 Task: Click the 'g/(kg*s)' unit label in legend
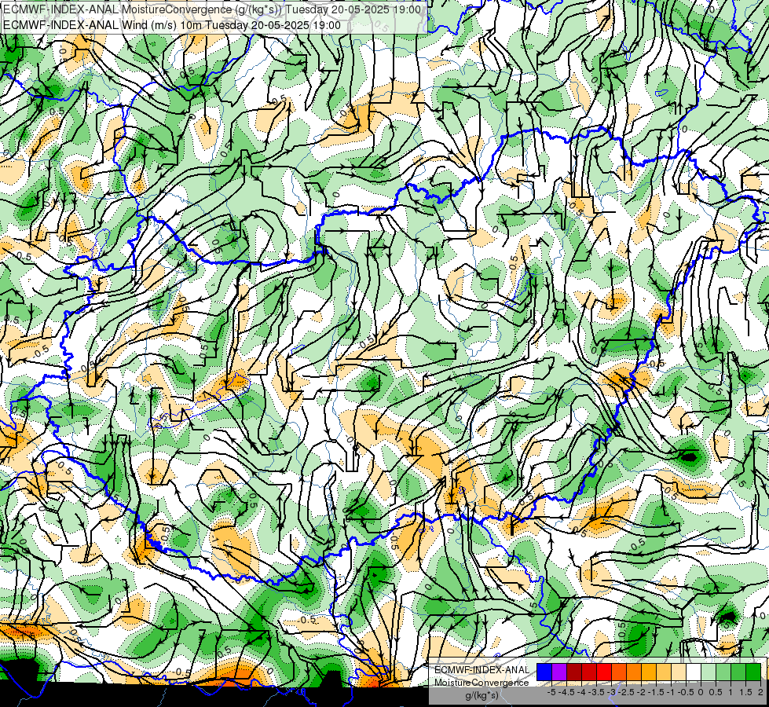click(482, 695)
